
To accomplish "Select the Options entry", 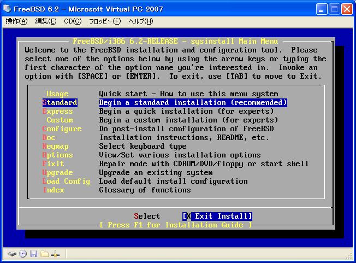I will [x=57, y=155].
